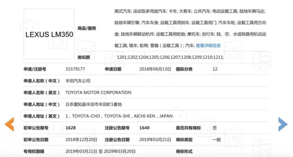Screen dimensions: 293x157
Task: Open the 查看详细信息 link
Action: (208, 46)
